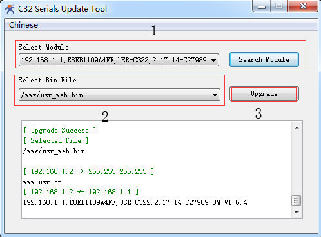Expand the Select Bin File dropdown
The image size is (321, 237).
119,95
